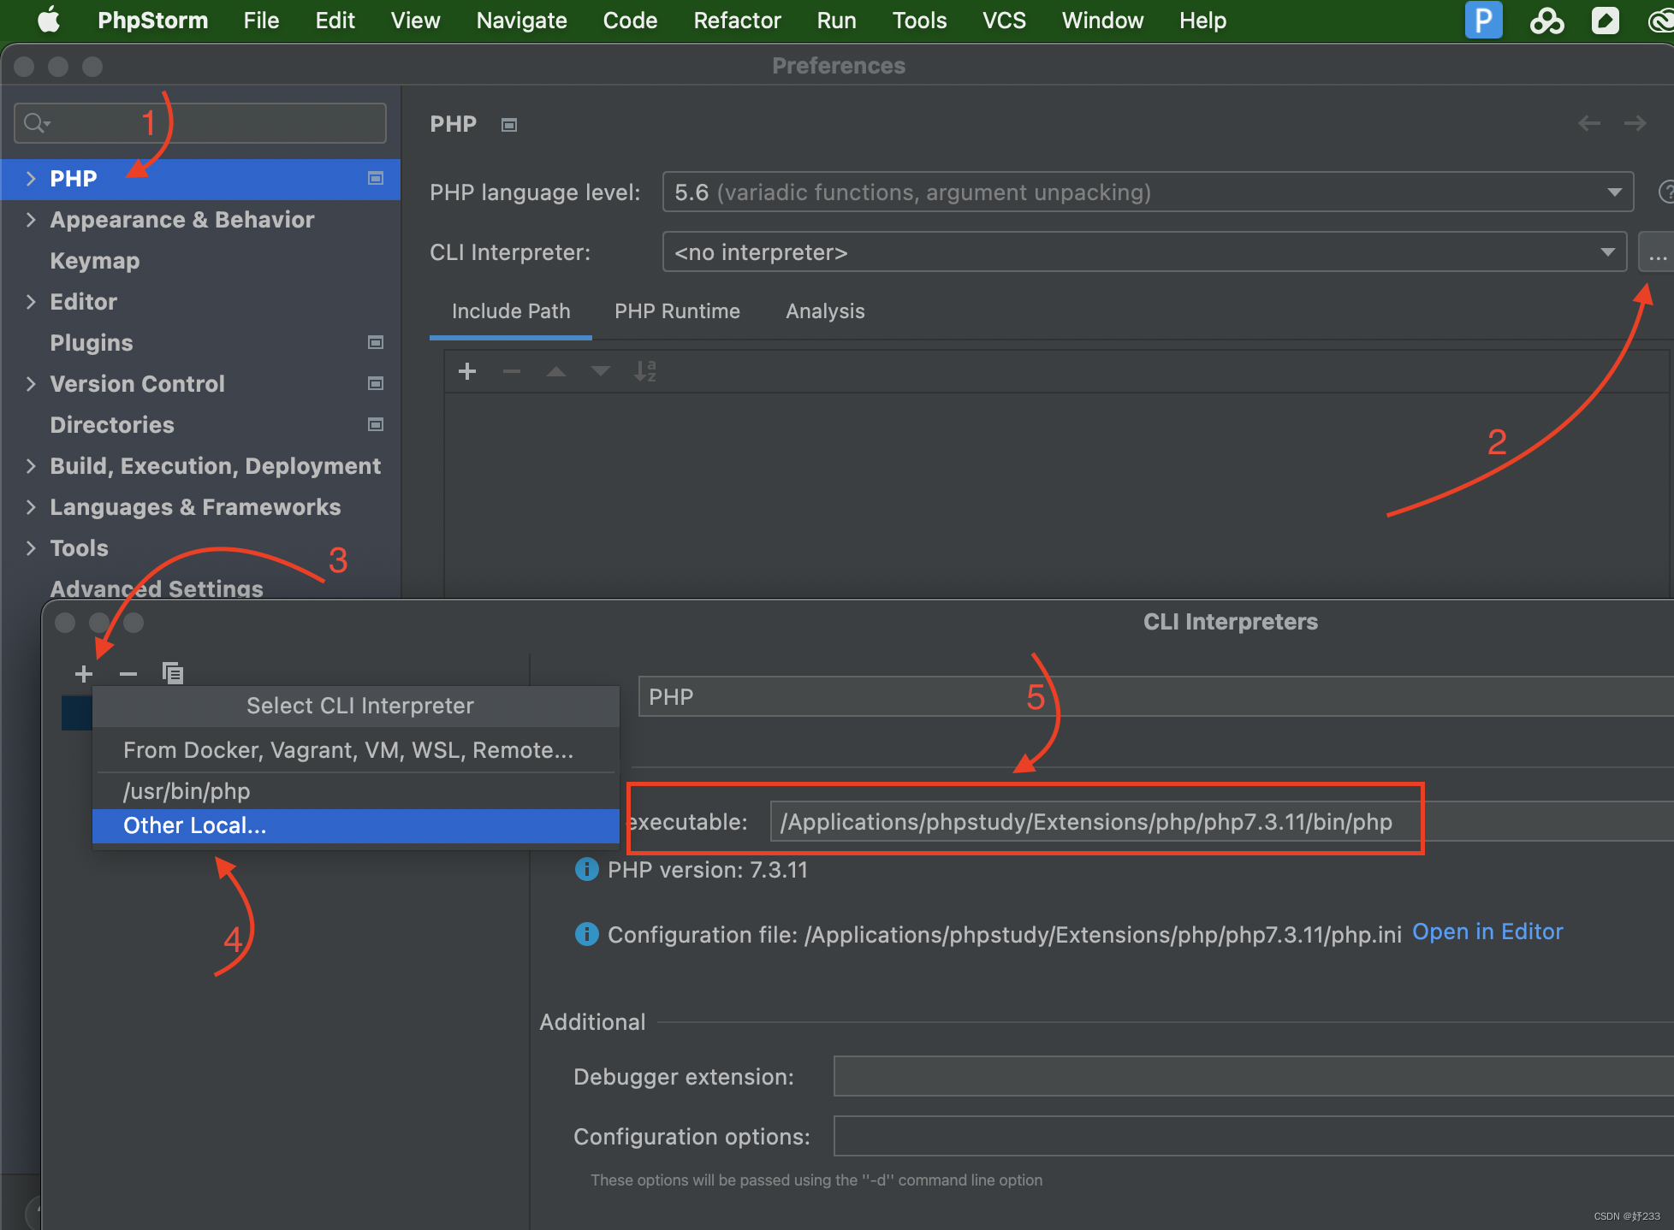Choose /usr/bin/php in interpreter popup
Viewport: 1674px width, 1230px height.
[x=187, y=791]
